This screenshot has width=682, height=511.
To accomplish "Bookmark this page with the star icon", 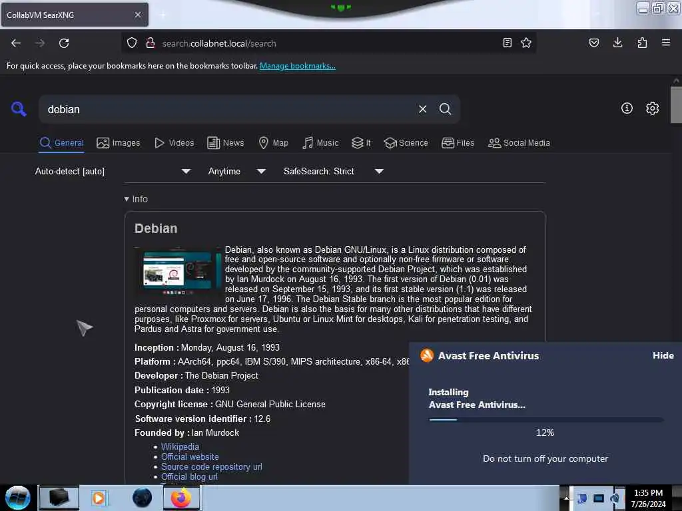I will [526, 43].
